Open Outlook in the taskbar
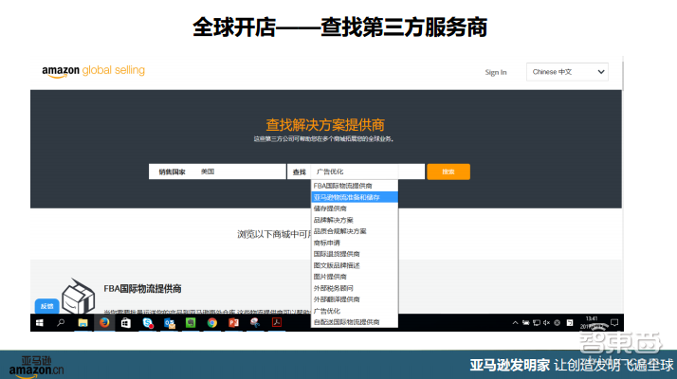 click(x=170, y=323)
